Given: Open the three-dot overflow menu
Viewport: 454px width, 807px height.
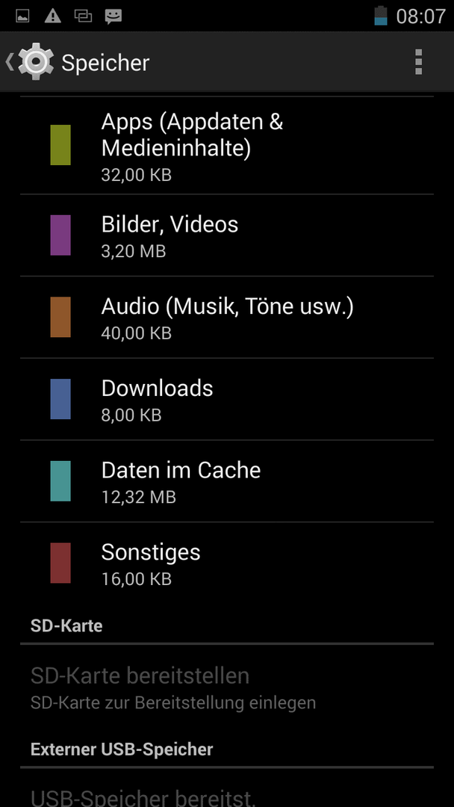Looking at the screenshot, I should pos(418,62).
